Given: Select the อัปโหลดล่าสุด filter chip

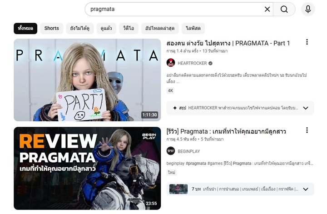Looking at the screenshot, I should tap(160, 28).
